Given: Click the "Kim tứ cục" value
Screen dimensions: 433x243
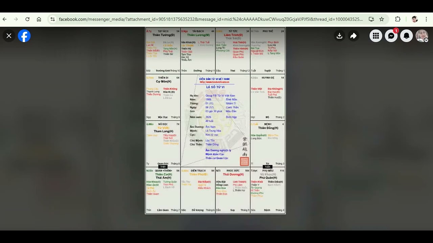Looking at the screenshot, I should coord(212,135).
